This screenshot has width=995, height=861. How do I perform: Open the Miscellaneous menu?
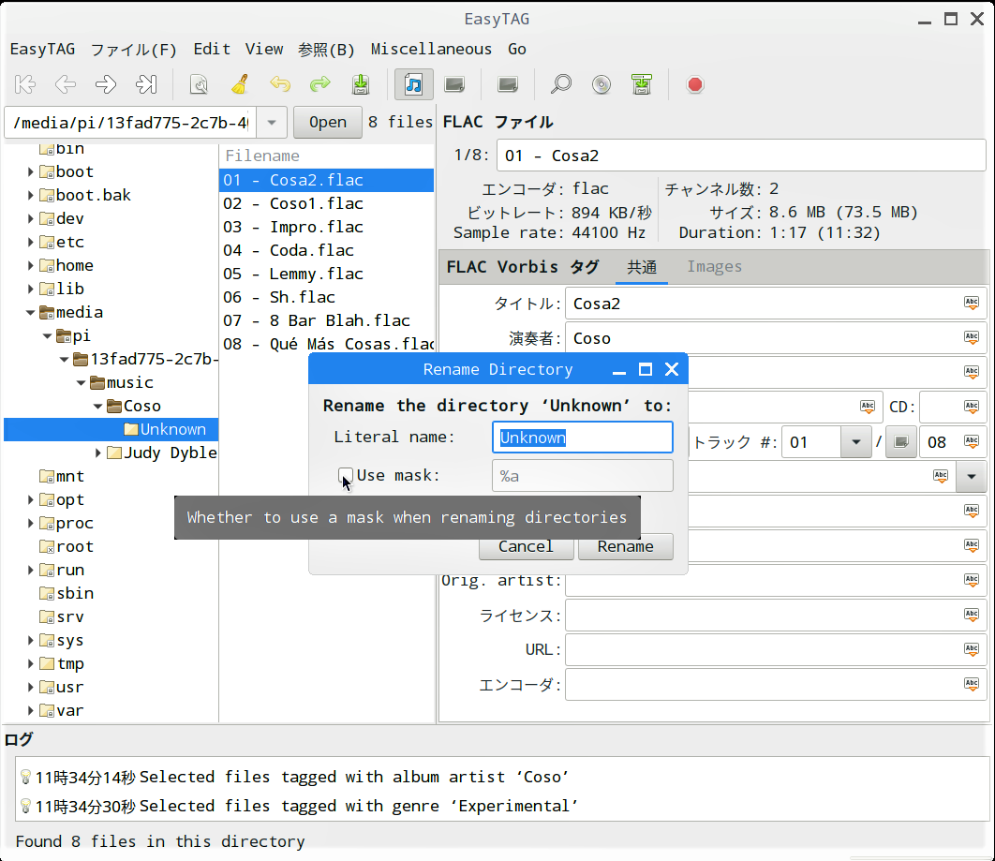pos(432,49)
